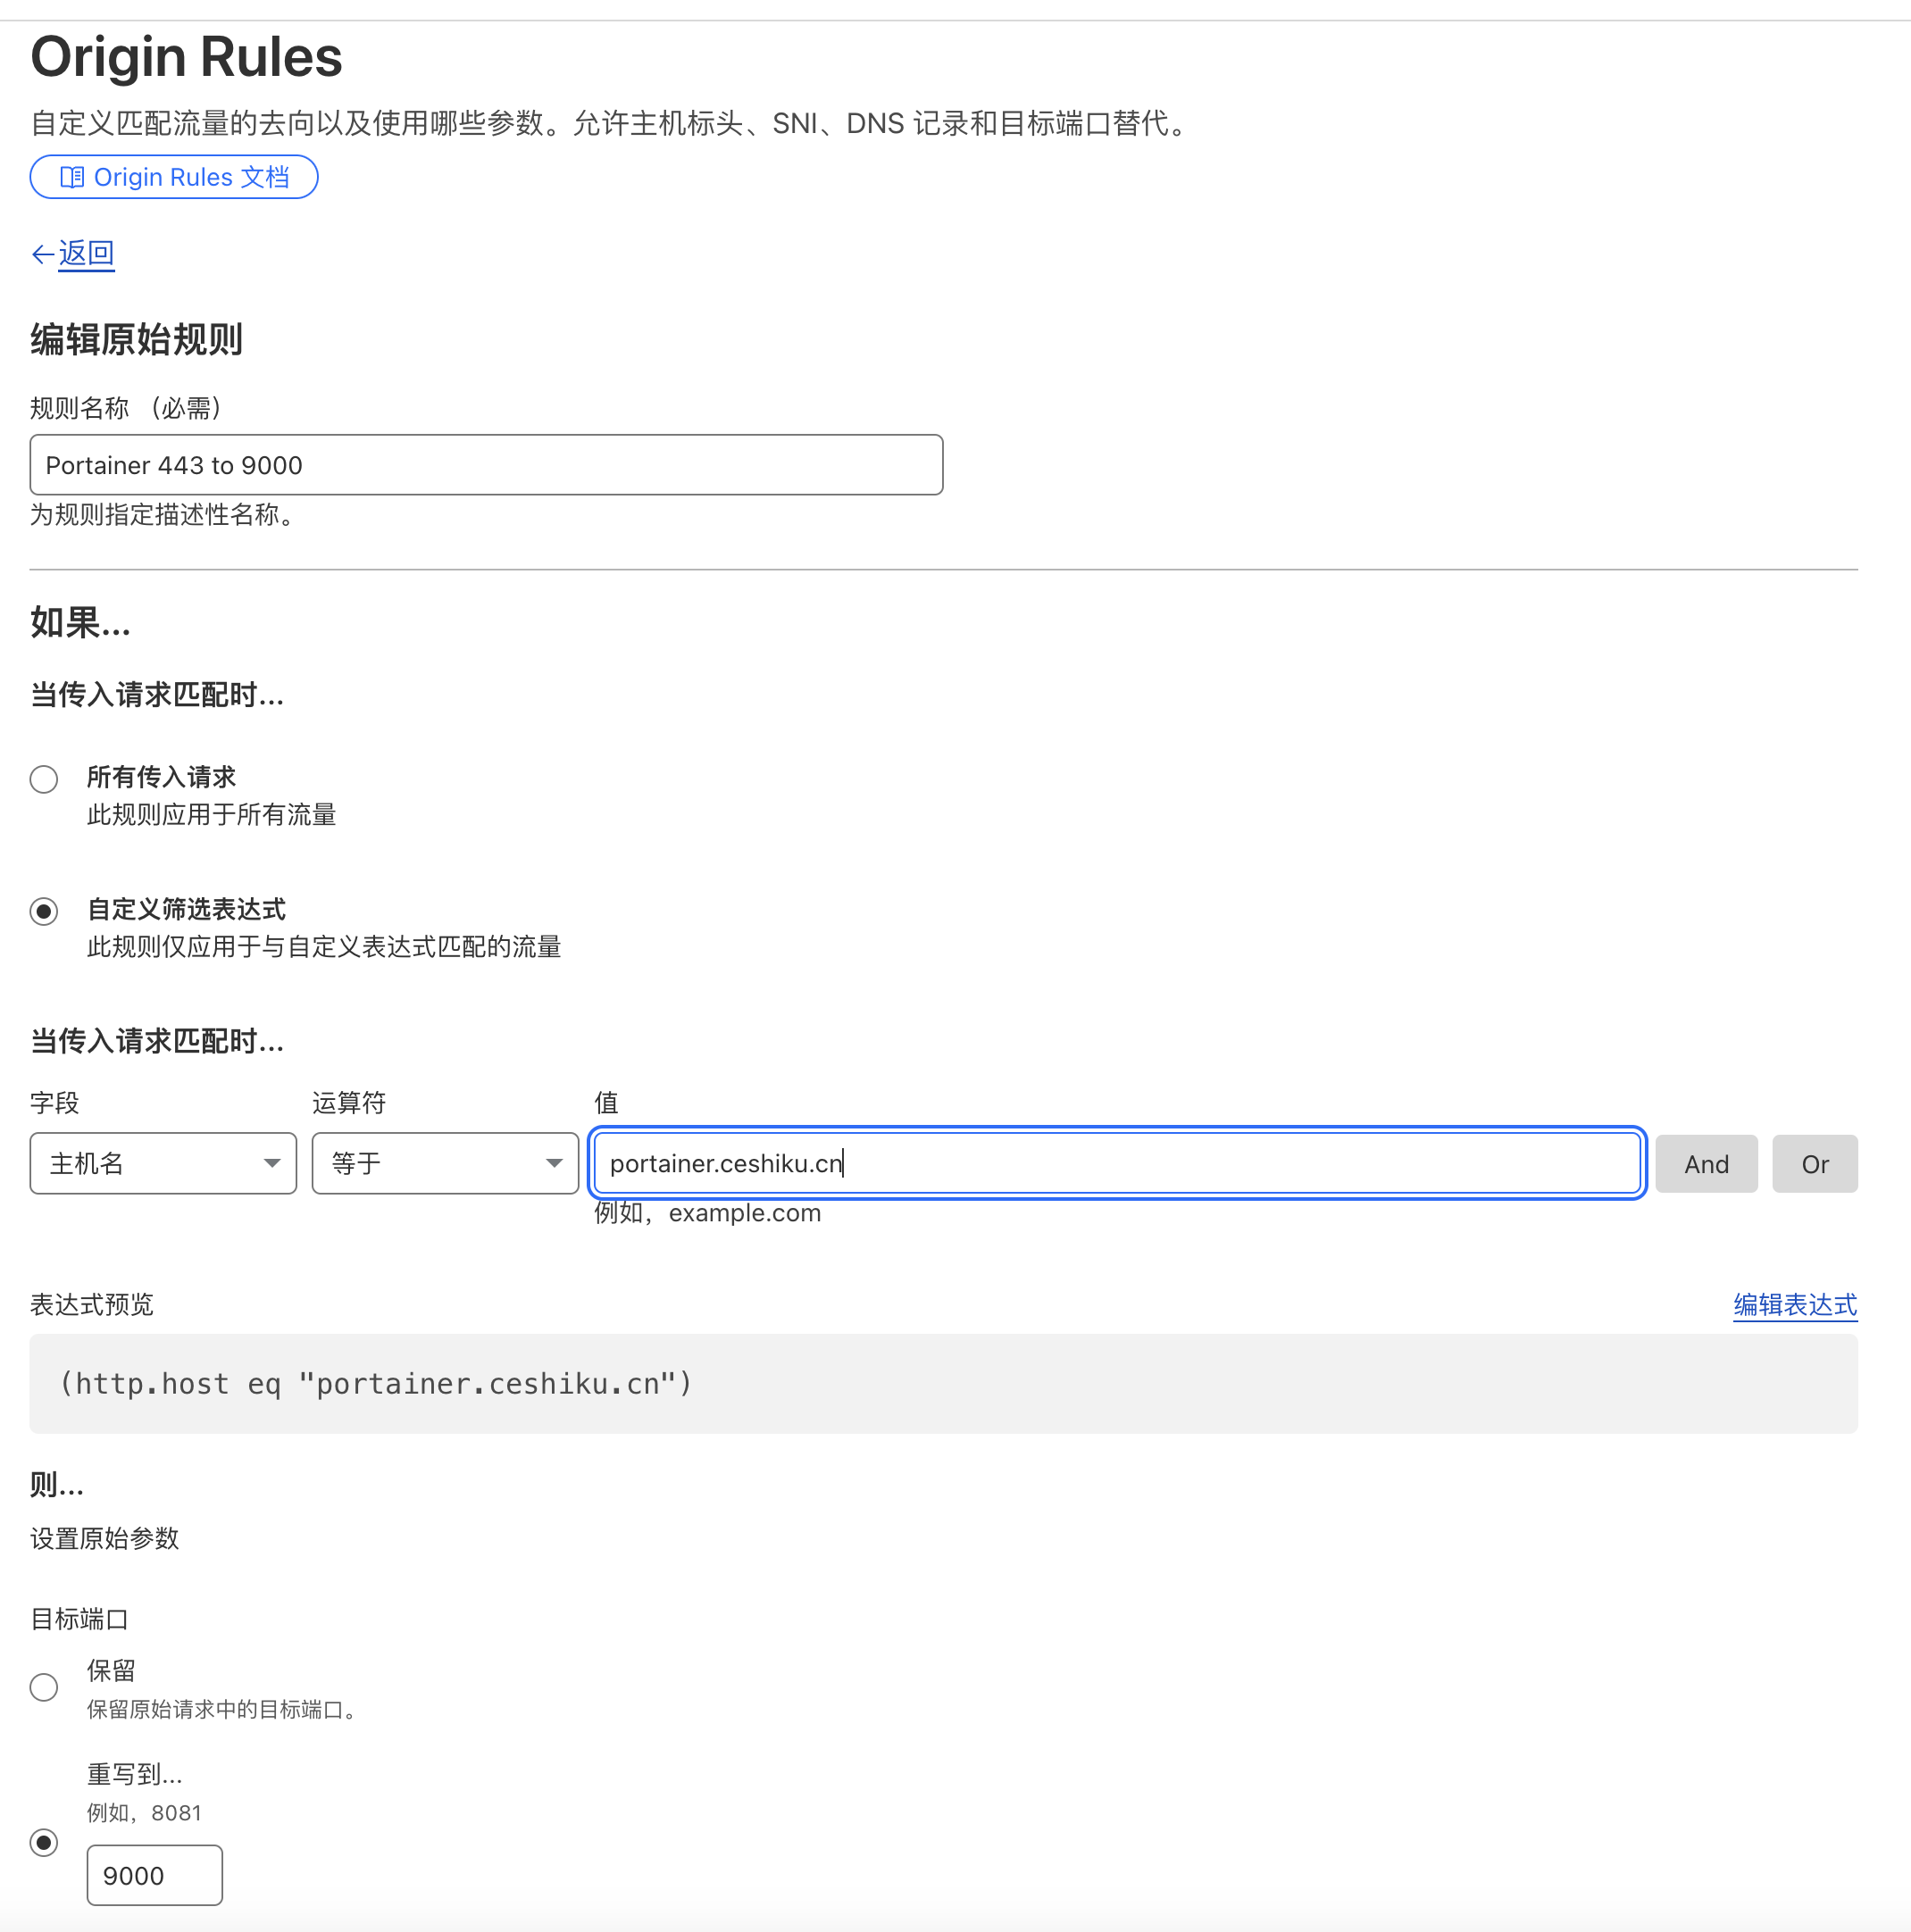
Task: Click the 编辑原始规则 heading
Action: coord(137,339)
